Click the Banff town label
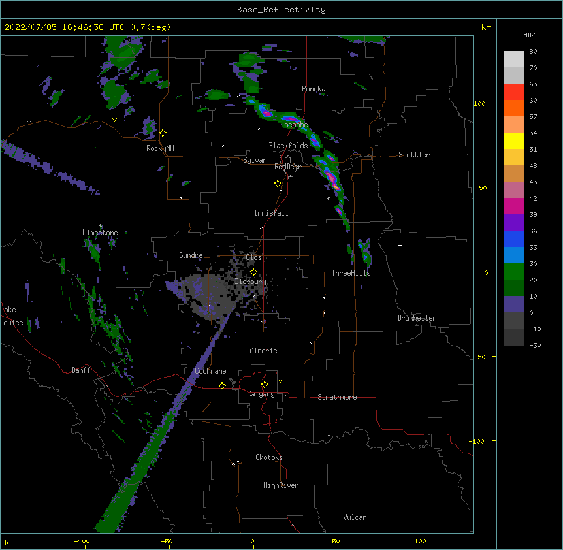 81,370
